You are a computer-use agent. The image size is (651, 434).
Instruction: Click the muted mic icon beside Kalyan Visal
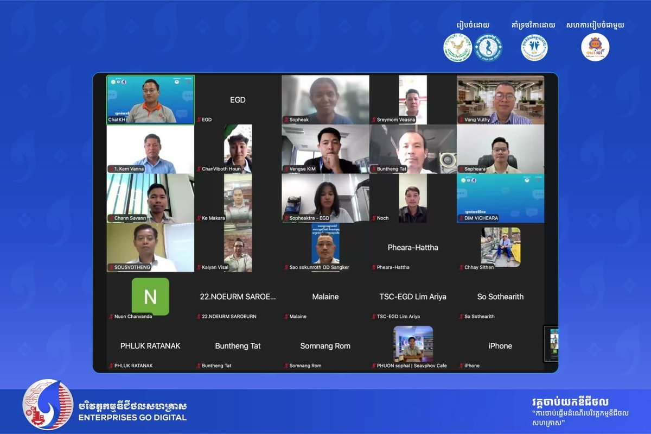click(x=199, y=267)
